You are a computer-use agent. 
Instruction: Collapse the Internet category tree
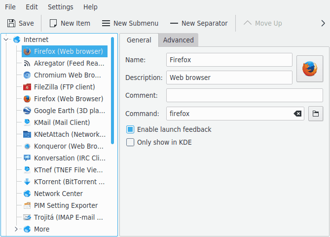click(x=6, y=39)
